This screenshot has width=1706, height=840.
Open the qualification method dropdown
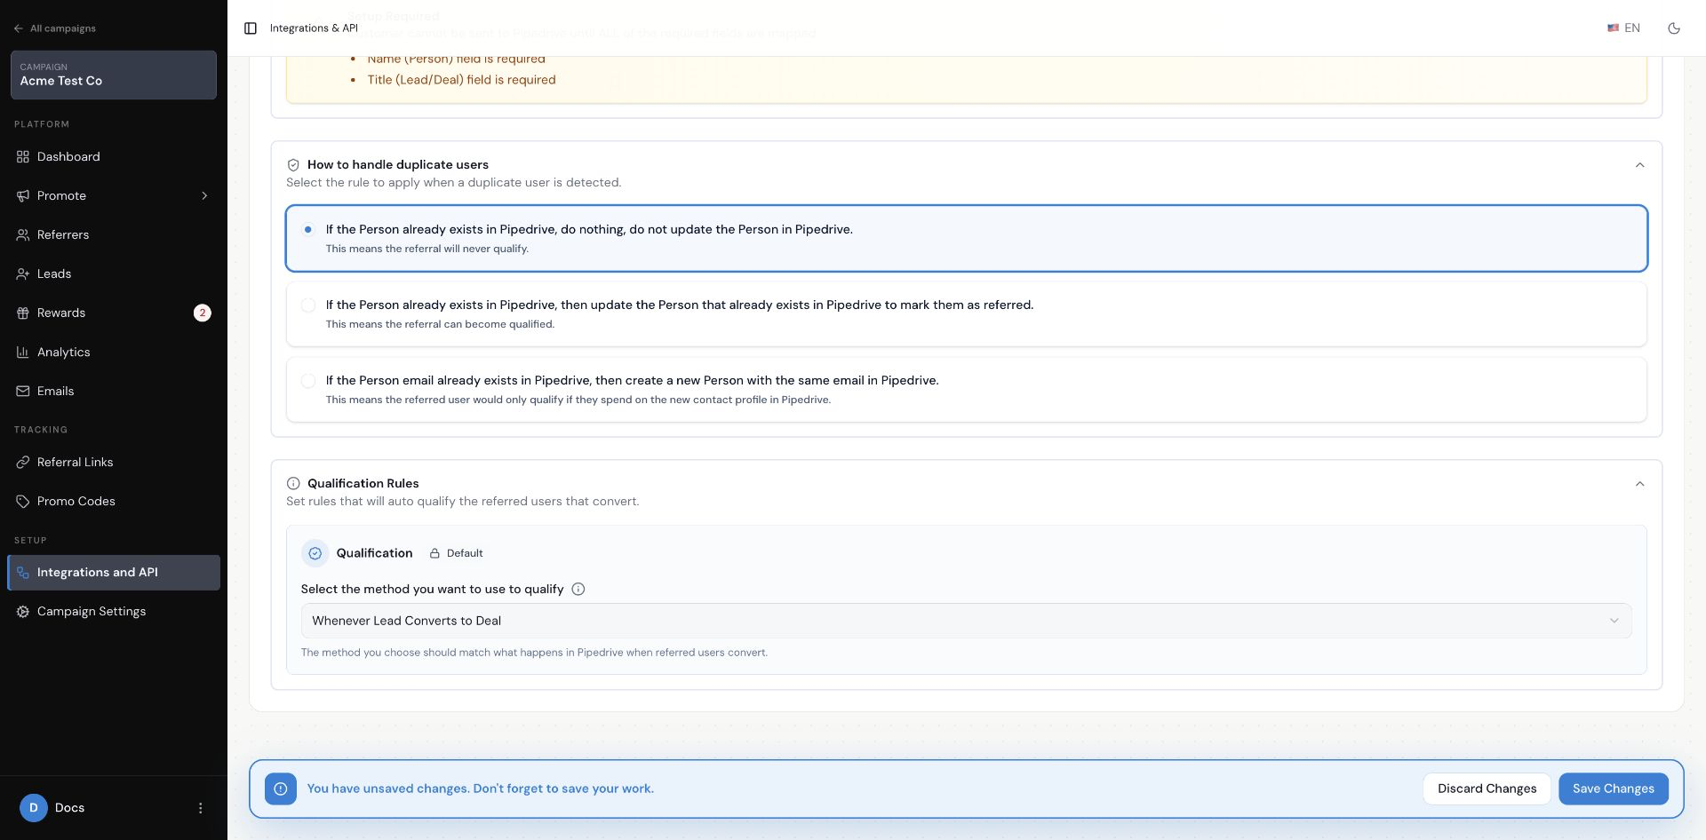click(966, 621)
